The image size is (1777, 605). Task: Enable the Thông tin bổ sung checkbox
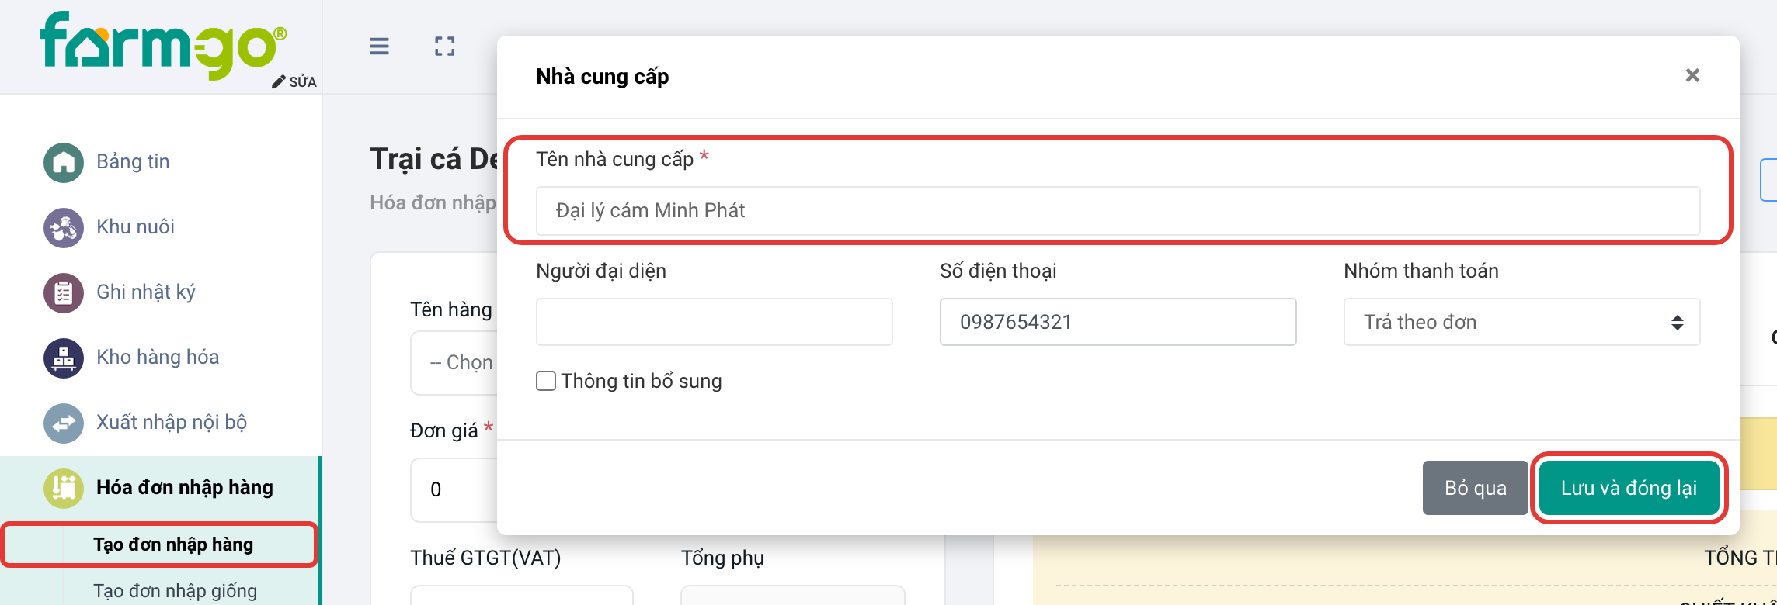coord(546,381)
